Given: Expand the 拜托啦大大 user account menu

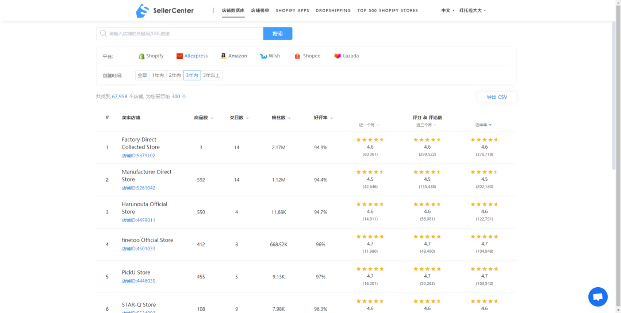Looking at the screenshot, I should 472,10.
